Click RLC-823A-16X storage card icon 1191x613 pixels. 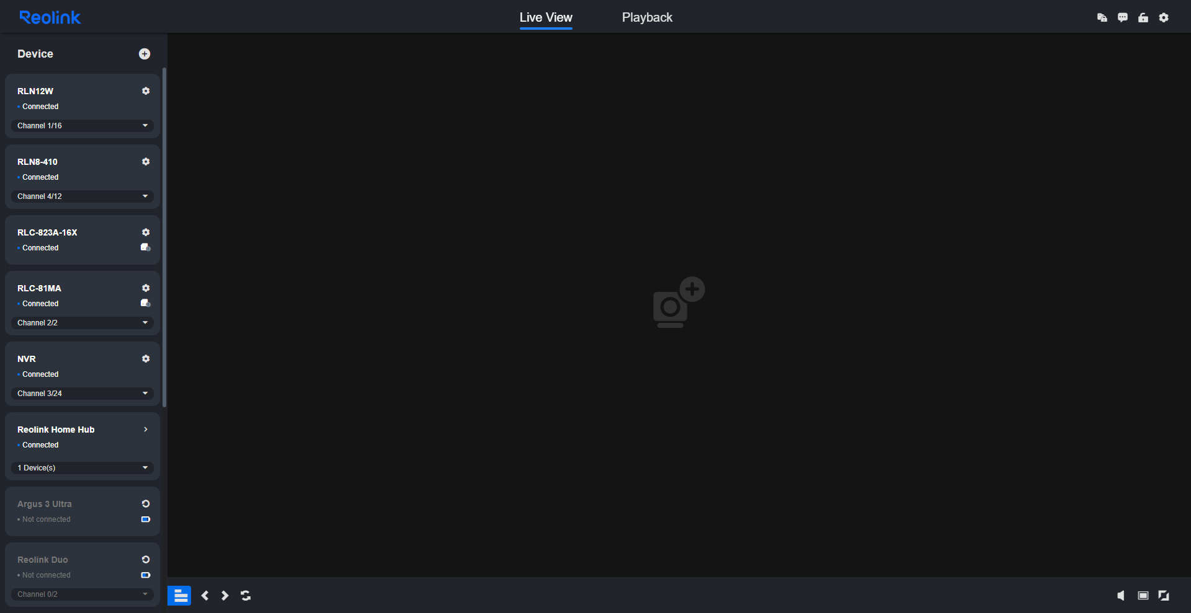click(146, 247)
